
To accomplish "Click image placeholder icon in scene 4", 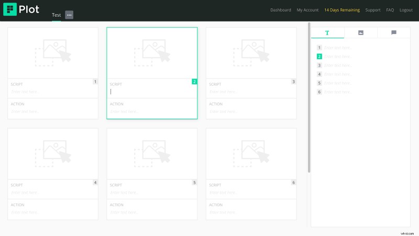I will click(53, 154).
